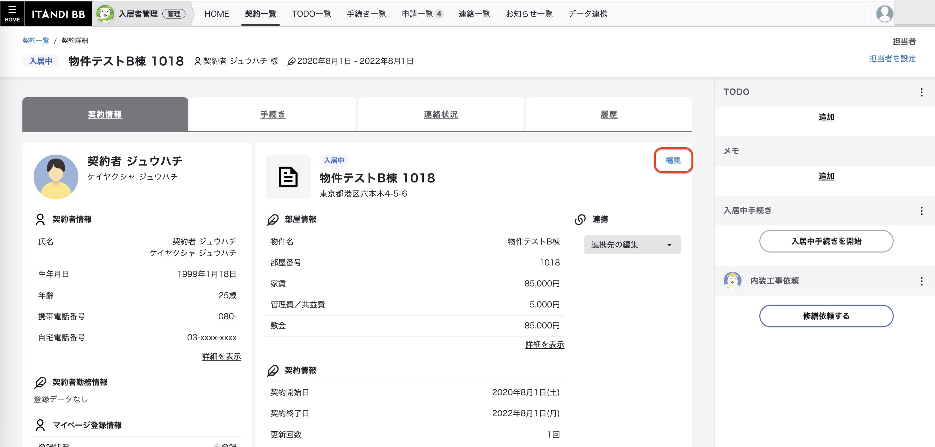Click the 管理 badge next to 入居者管理
The width and height of the screenshot is (935, 447).
[x=174, y=14]
